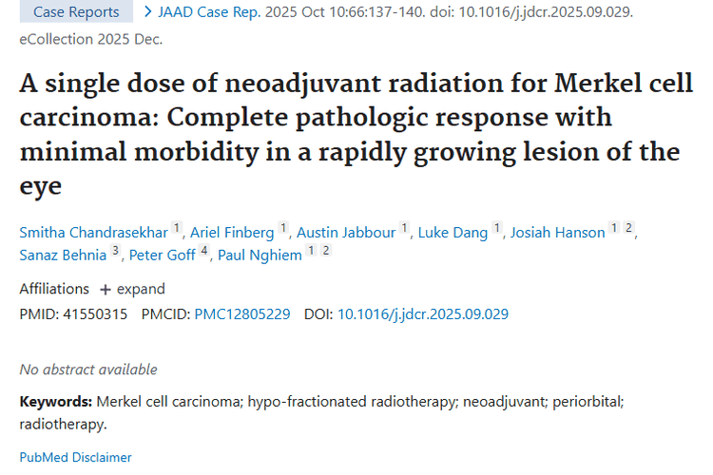713x475 pixels.
Task: Click affiliation superscript 1 after Smitha Chandrasekhar
Action: (x=176, y=229)
